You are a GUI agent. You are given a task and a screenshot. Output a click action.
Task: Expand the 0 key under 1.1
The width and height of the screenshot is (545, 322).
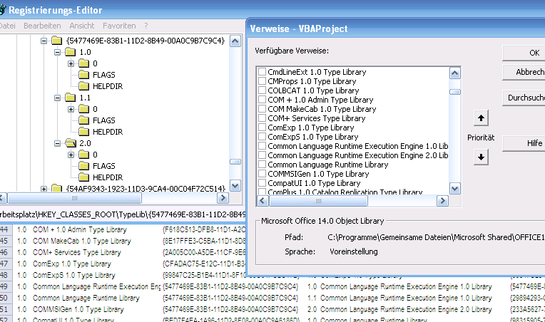click(71, 109)
